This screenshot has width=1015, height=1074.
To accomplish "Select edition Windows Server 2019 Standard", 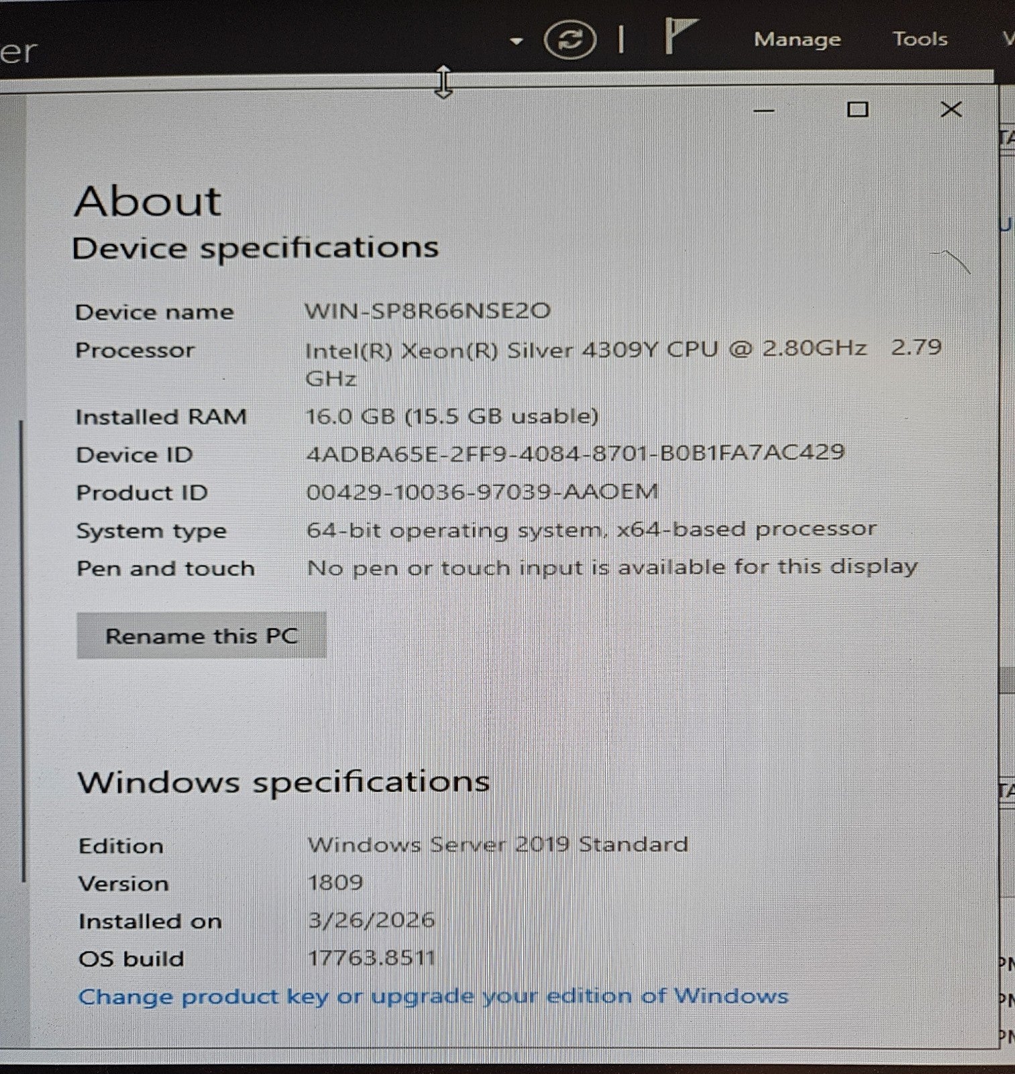I will coord(498,844).
